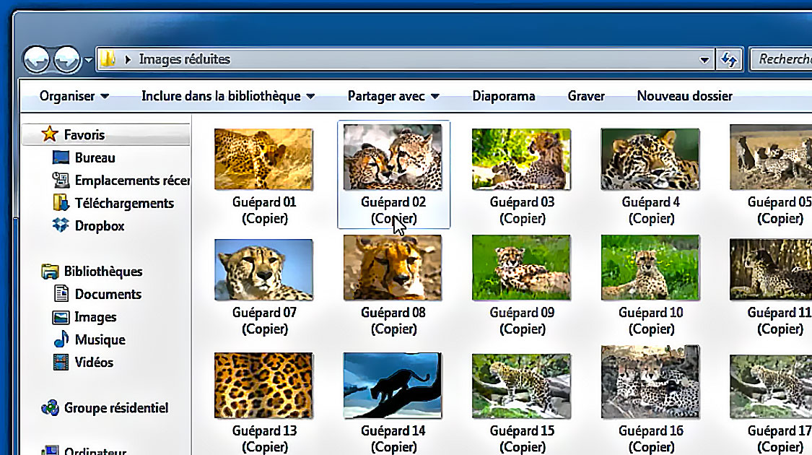Go back using the Back arrow button
The image size is (812, 455).
pos(36,60)
